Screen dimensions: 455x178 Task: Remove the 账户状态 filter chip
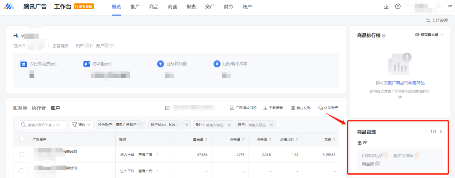pos(187,125)
